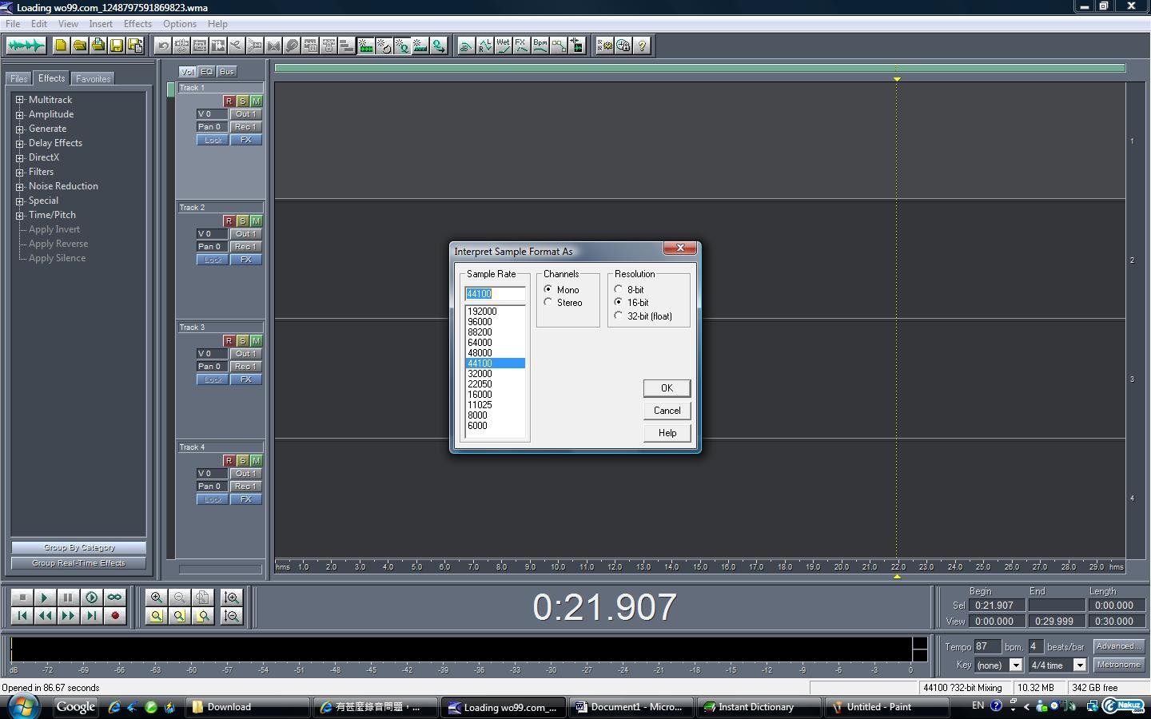
Task: Click the New Session toolbar icon
Action: tap(61, 46)
